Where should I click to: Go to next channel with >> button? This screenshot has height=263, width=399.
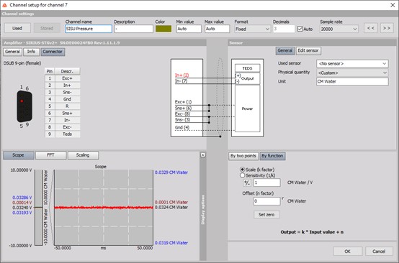pyautogui.click(x=387, y=28)
